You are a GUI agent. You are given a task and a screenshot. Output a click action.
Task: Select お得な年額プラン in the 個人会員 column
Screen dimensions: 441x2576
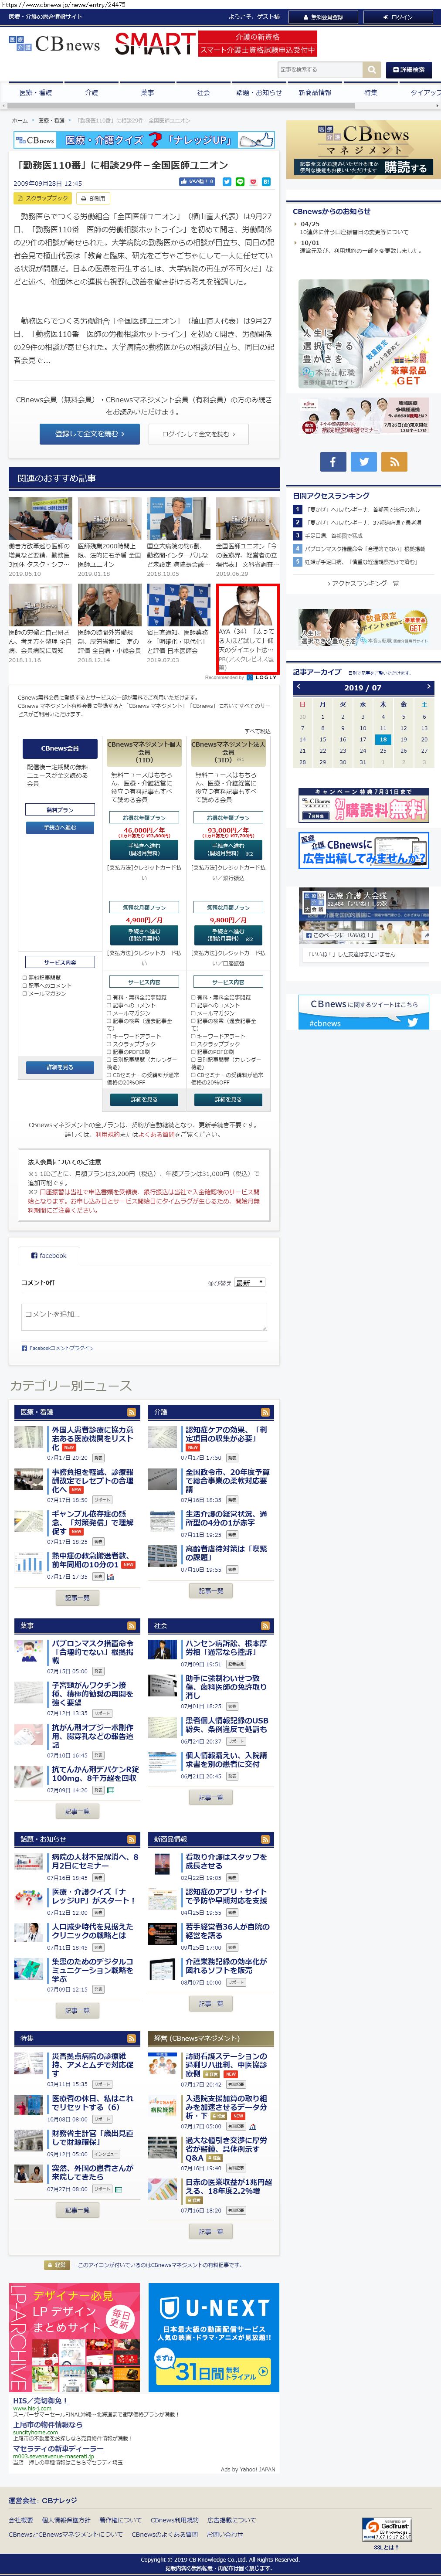[144, 818]
